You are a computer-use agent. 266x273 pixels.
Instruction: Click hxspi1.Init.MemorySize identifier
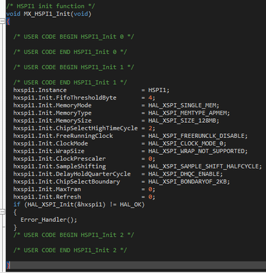(53, 121)
